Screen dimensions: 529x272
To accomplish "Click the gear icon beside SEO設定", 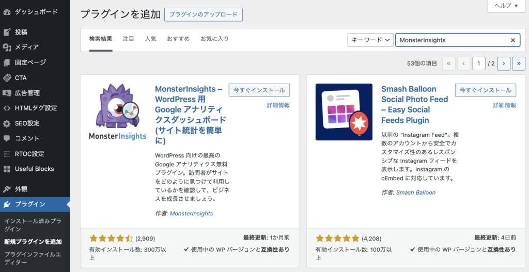I will pos(7,123).
